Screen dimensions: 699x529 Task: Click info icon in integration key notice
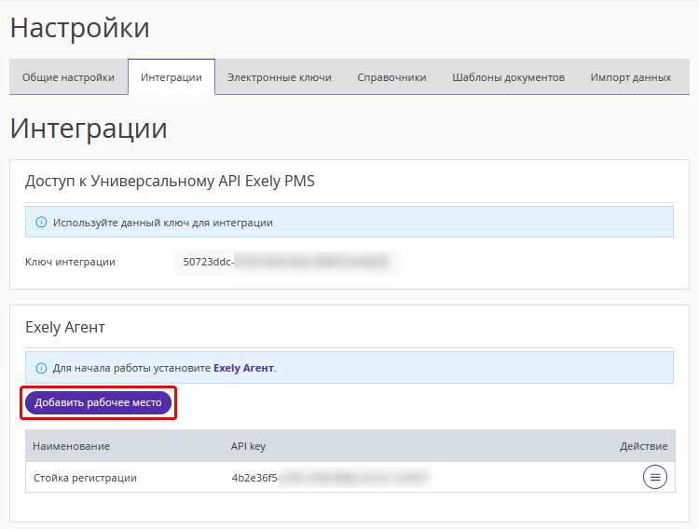pyautogui.click(x=41, y=223)
